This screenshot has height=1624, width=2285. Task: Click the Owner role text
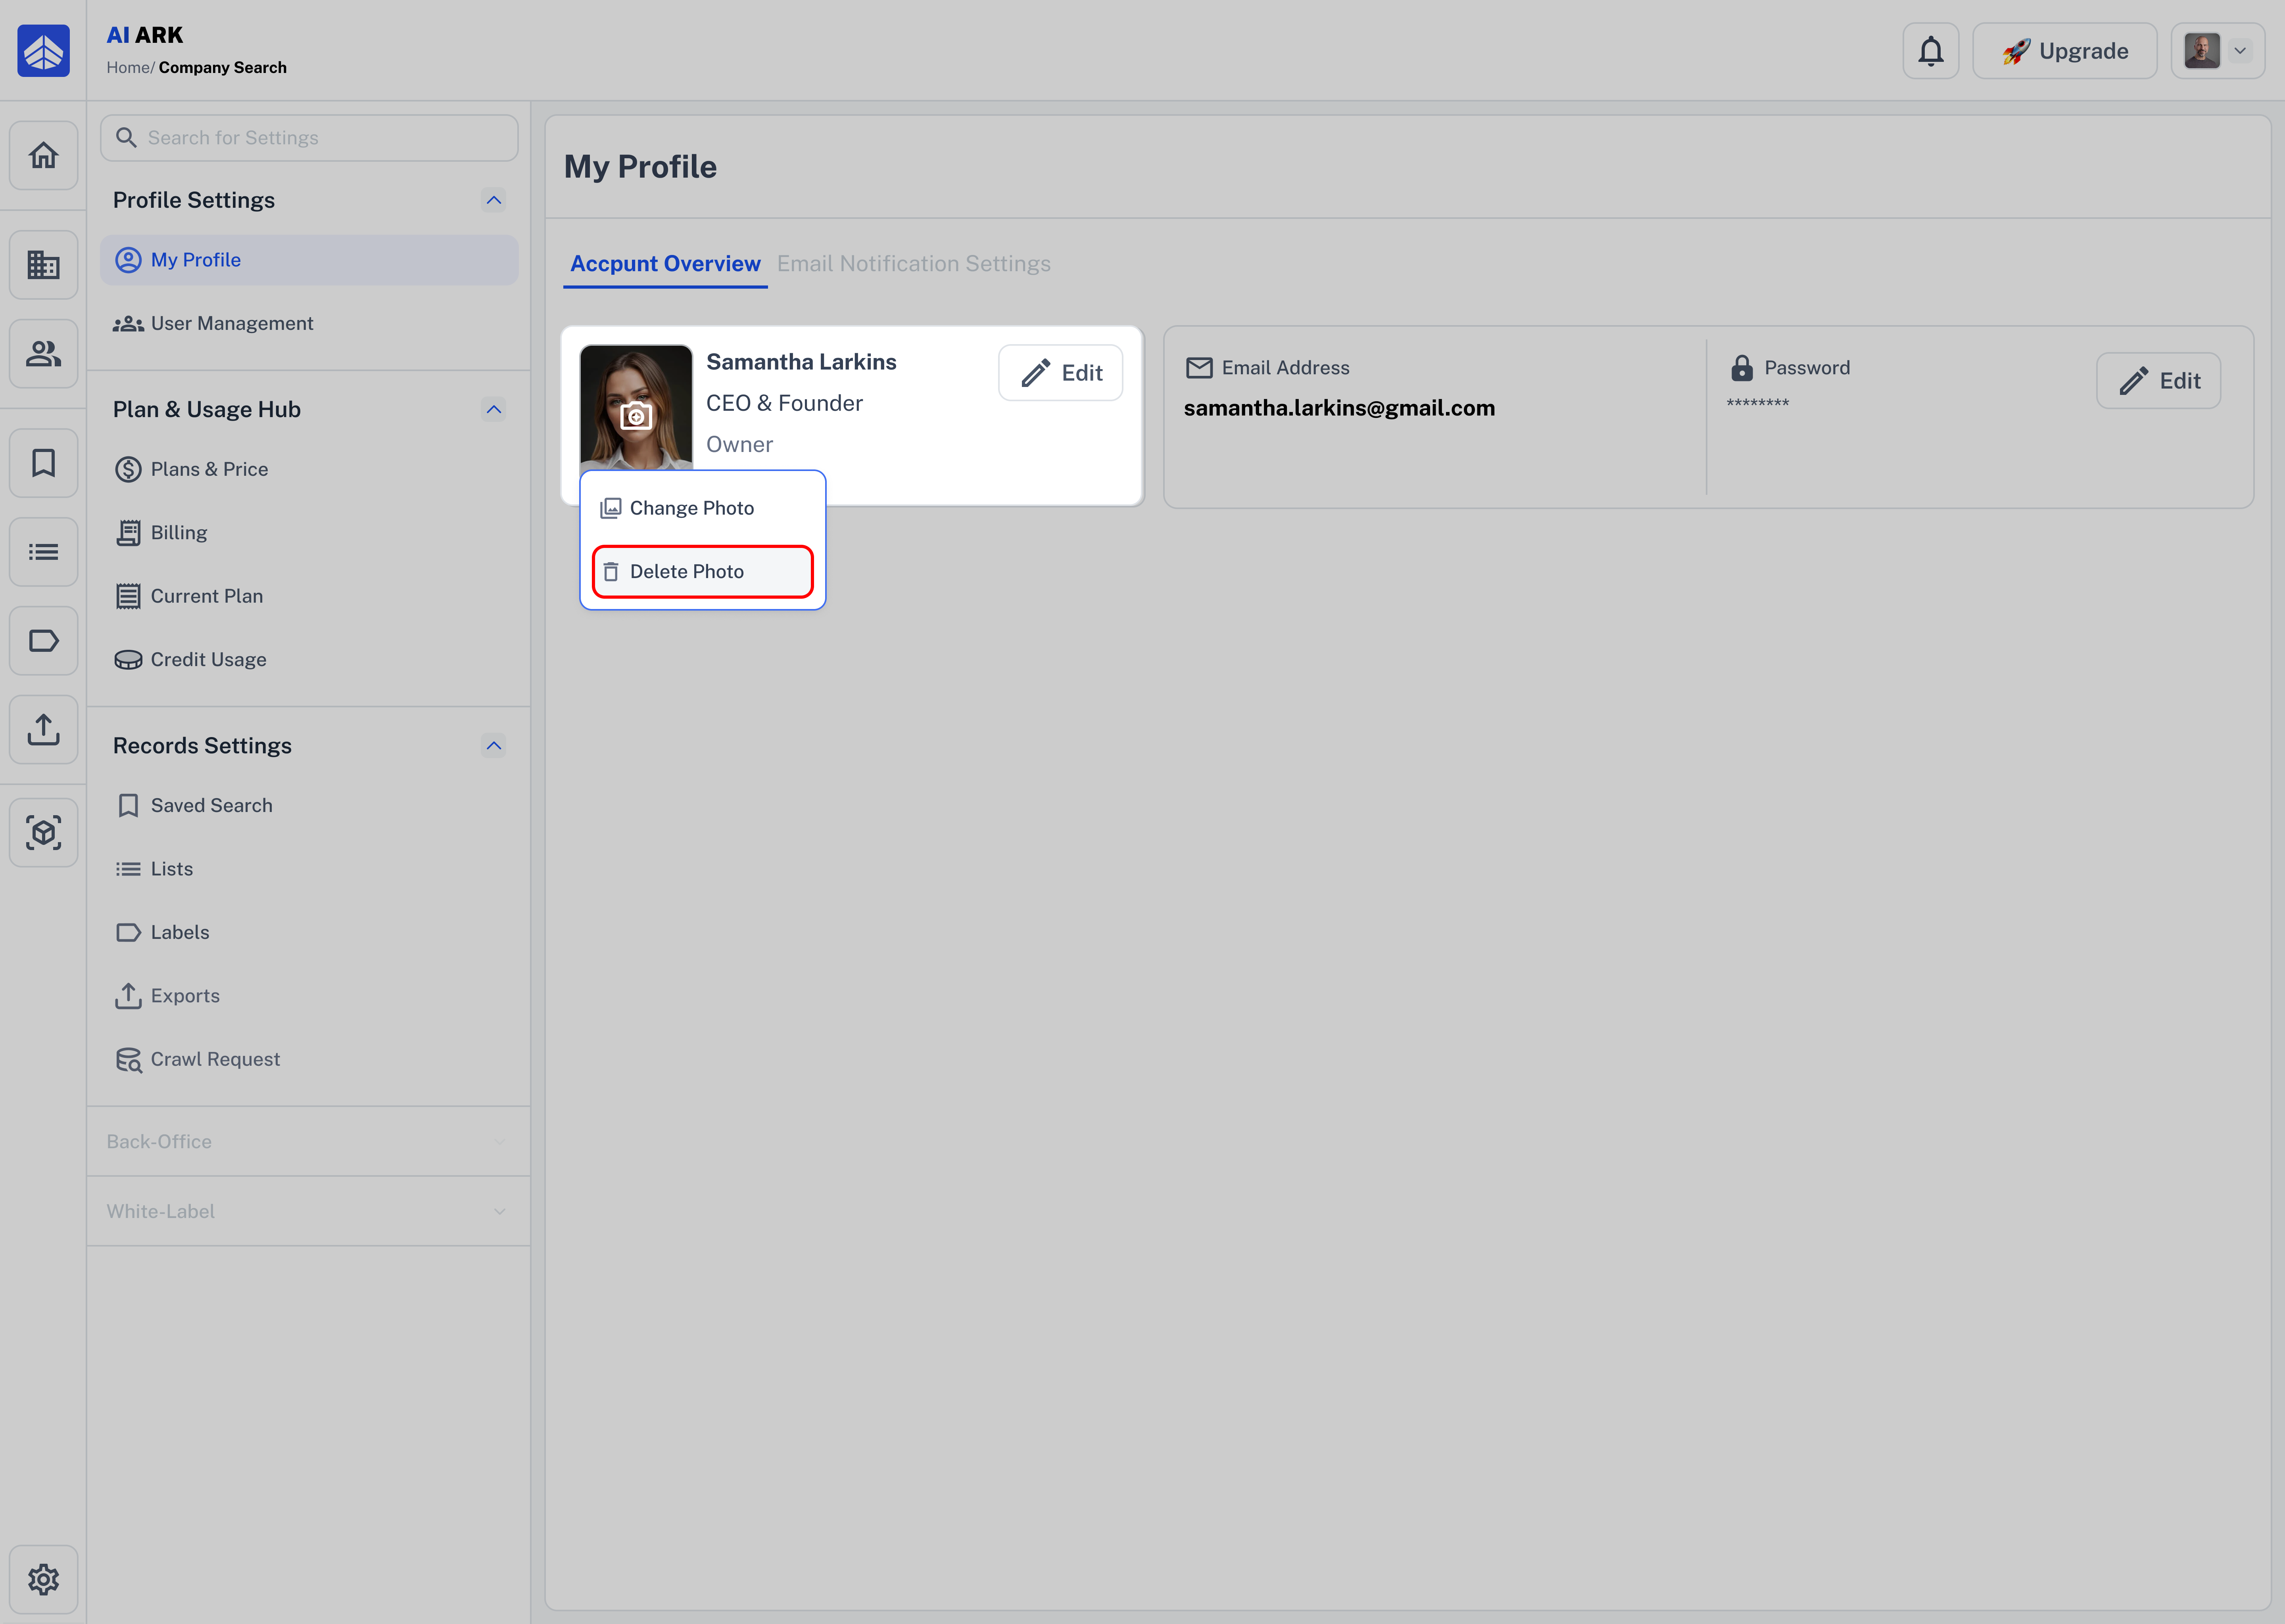[739, 444]
